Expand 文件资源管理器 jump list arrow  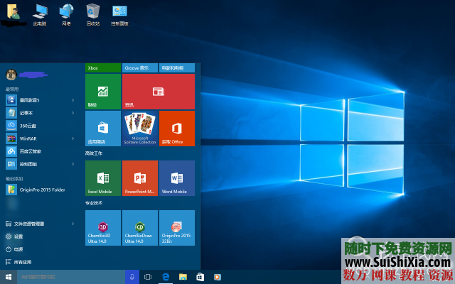click(73, 224)
